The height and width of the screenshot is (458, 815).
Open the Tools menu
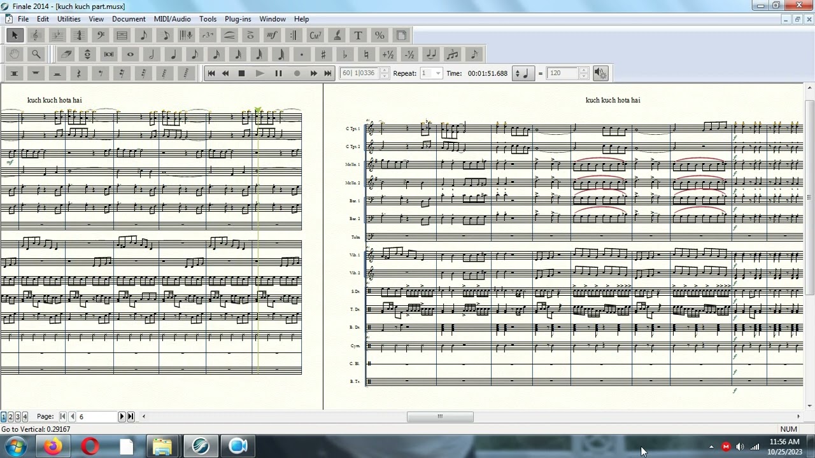[208, 19]
